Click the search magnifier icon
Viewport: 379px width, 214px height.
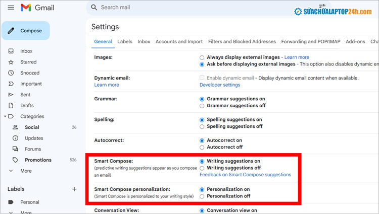[94, 8]
